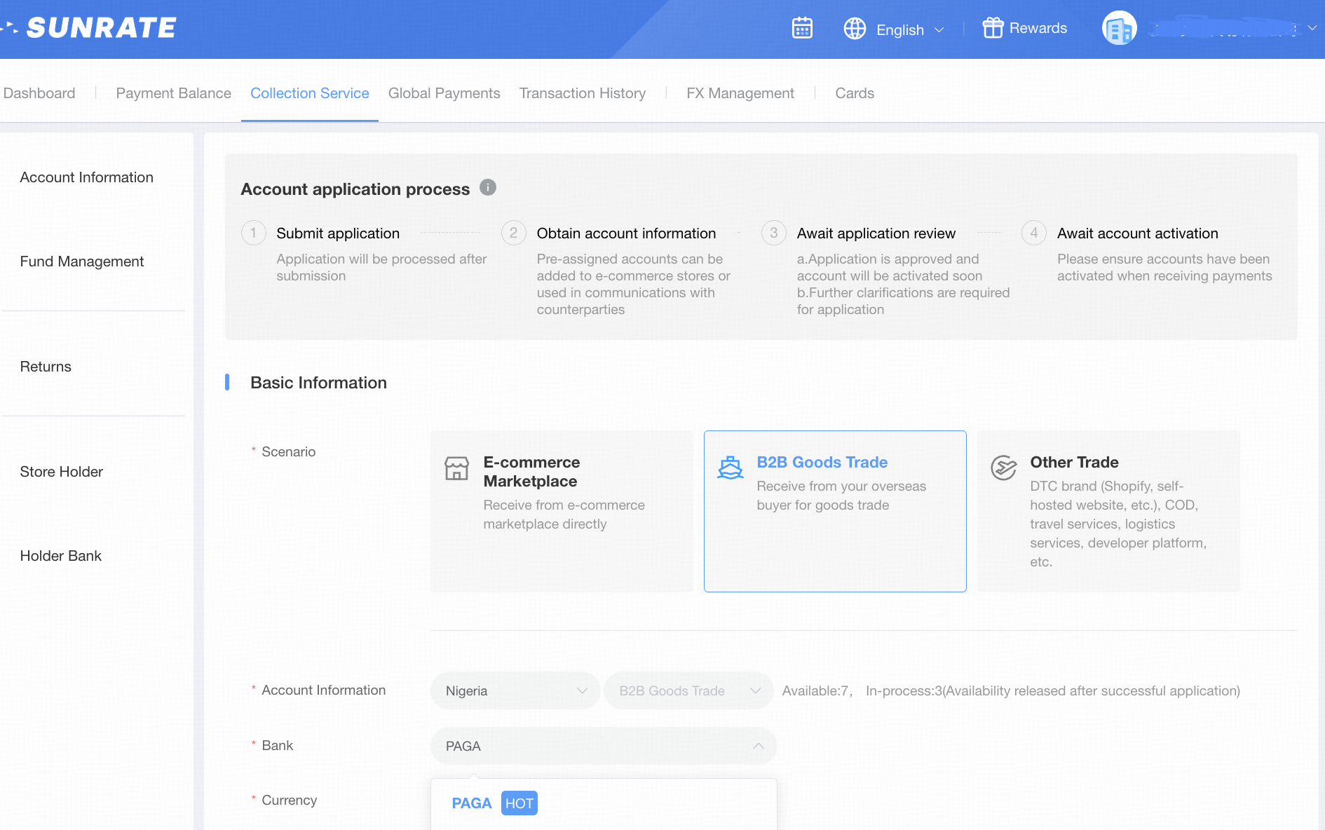This screenshot has width=1325, height=830.
Task: Click the Other Trade scenario icon
Action: coord(1003,468)
